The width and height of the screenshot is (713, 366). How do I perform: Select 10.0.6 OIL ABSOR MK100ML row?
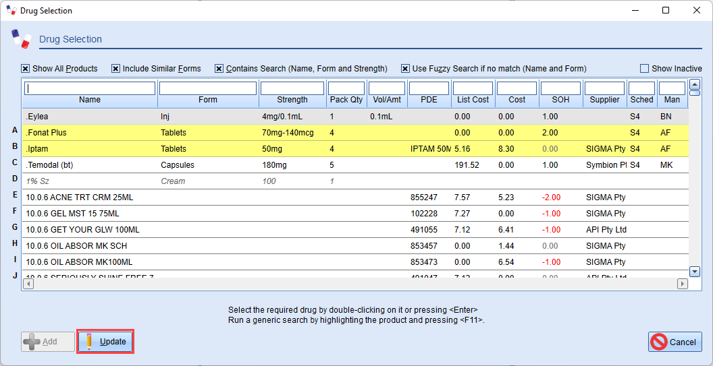pos(354,262)
